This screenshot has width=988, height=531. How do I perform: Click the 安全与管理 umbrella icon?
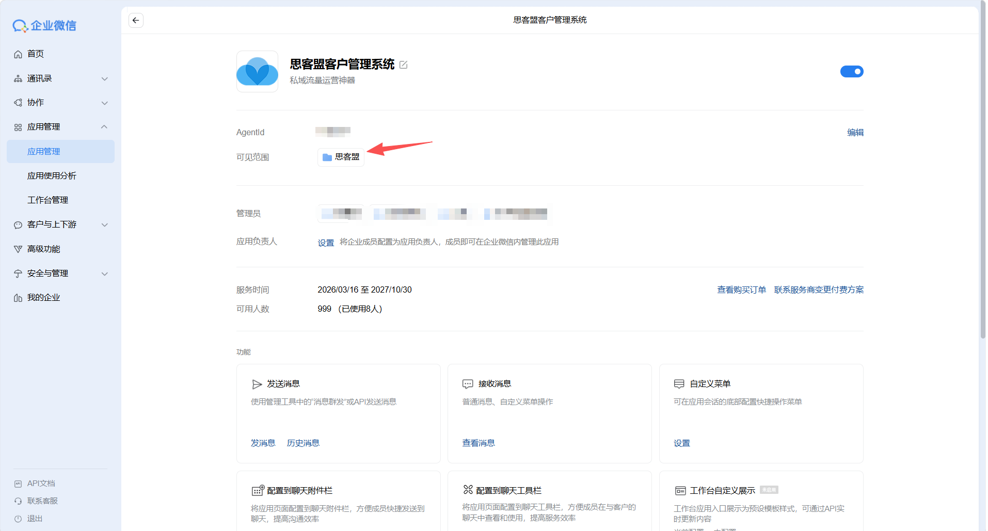pos(18,273)
